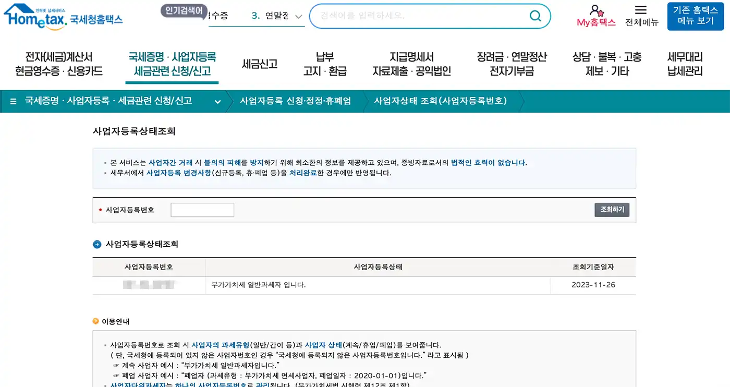
Task: Click breadcrumb 사업자등록 신청·정정·휴폐업
Action: [295, 101]
